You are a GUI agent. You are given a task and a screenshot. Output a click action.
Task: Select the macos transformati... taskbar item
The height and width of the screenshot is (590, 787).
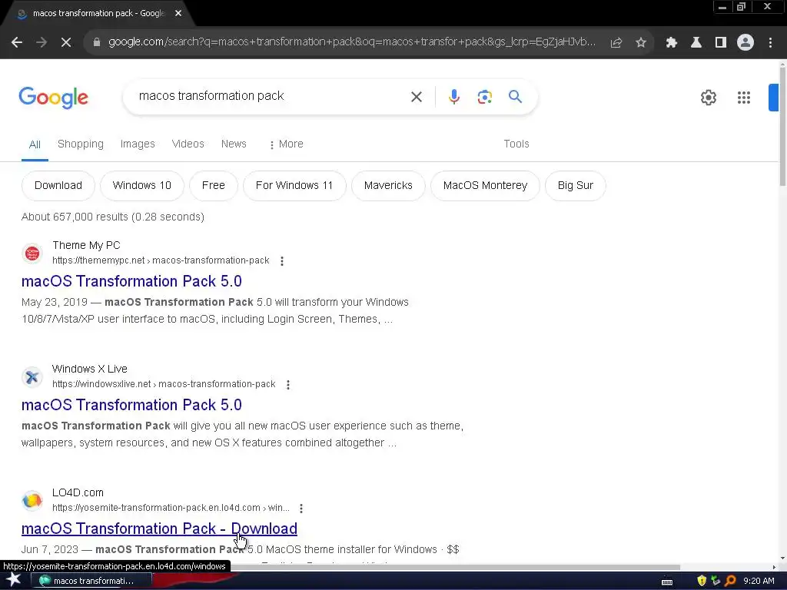point(91,581)
